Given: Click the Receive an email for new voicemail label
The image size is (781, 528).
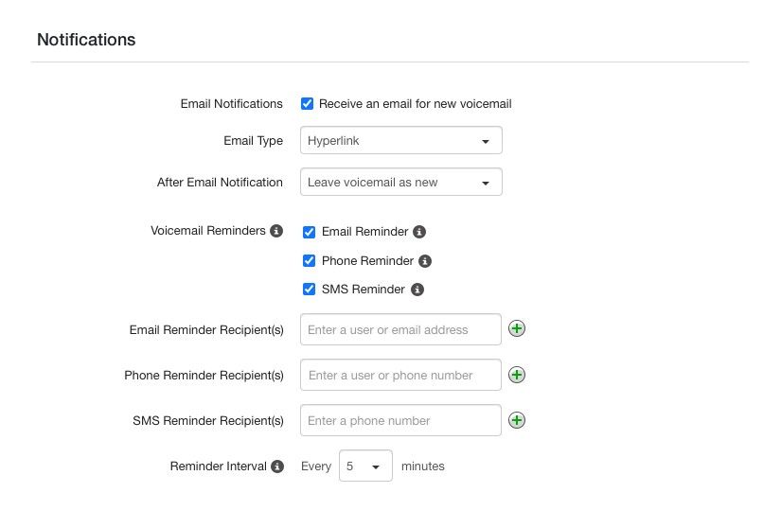Looking at the screenshot, I should click(415, 104).
